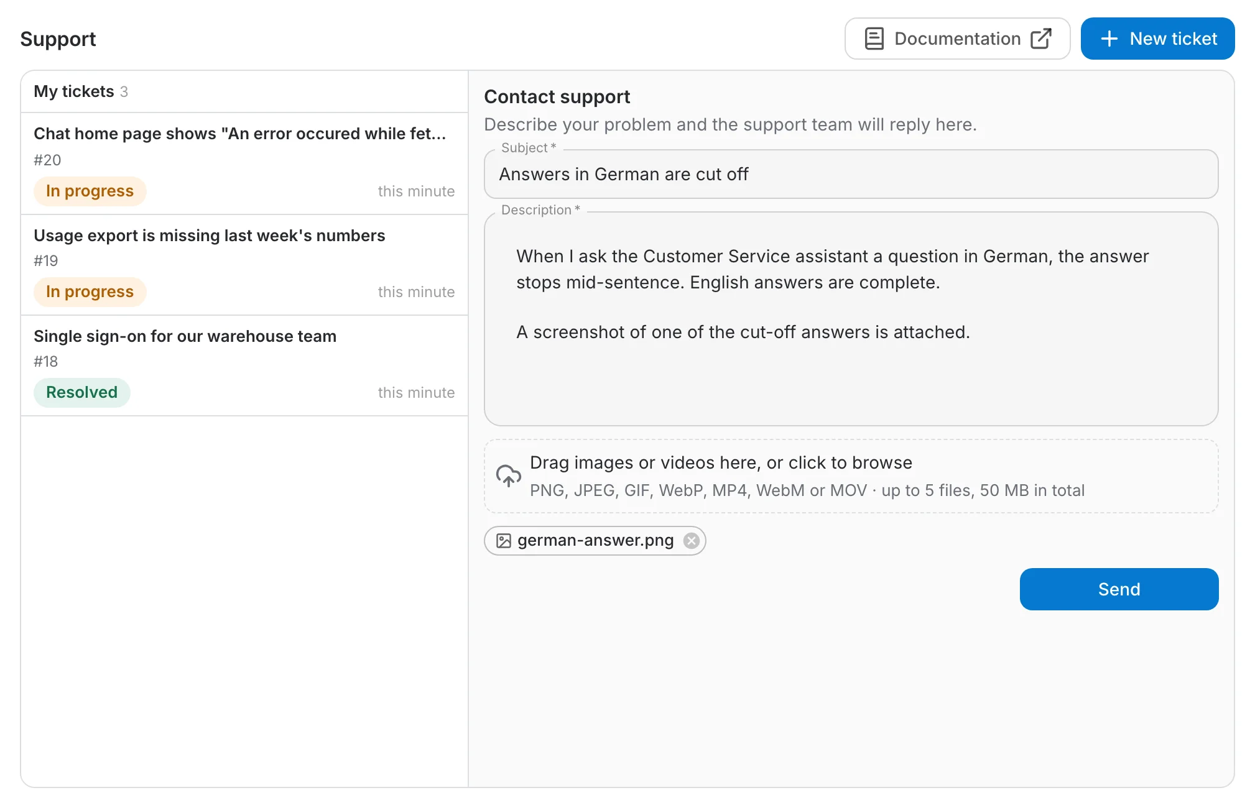Focus the Subject input field
This screenshot has height=808, width=1255.
[851, 174]
